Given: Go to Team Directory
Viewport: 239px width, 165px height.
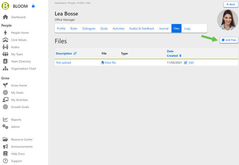Looking at the screenshot, I should [21, 62].
